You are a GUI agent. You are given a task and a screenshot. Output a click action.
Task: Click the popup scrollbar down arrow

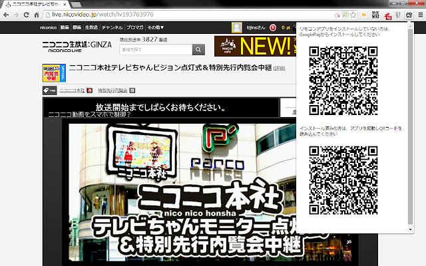[x=410, y=229]
